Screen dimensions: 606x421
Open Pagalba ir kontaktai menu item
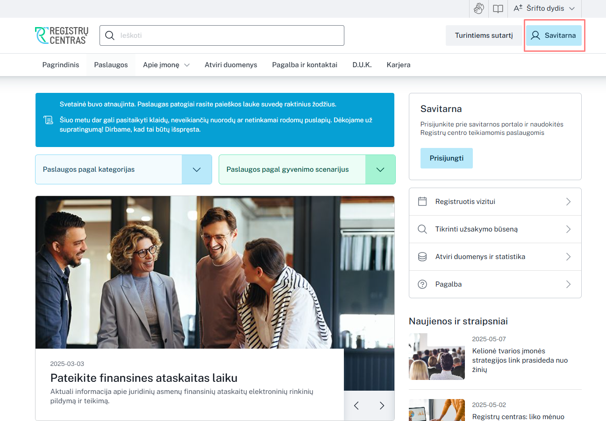tap(305, 65)
